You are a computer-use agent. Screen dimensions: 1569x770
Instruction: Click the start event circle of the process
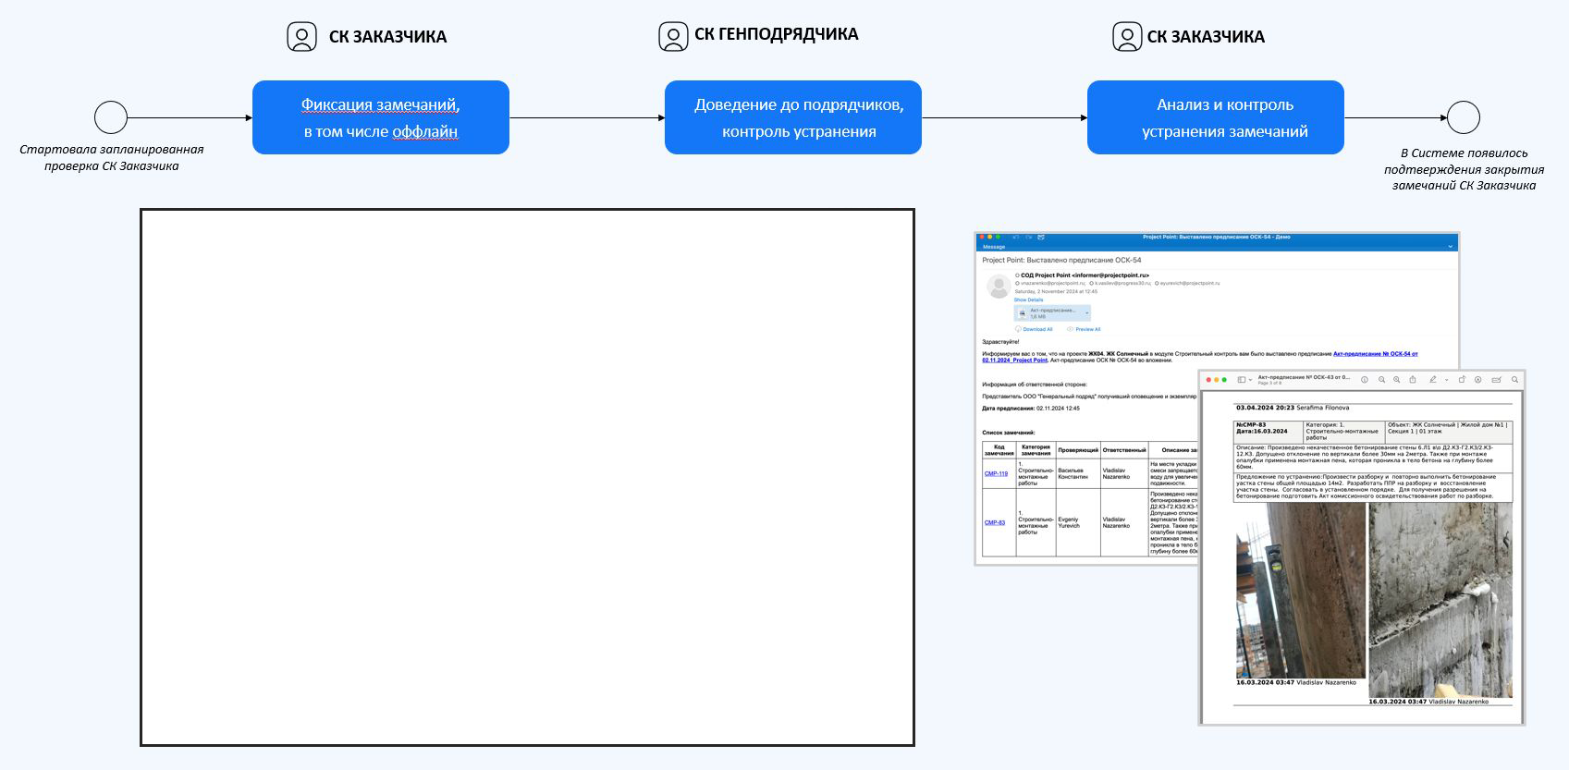(111, 117)
